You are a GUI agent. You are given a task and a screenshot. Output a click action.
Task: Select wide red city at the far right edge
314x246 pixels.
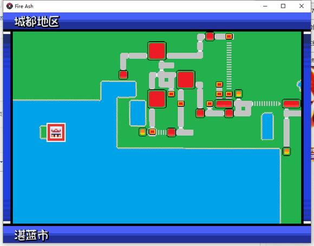(x=291, y=104)
